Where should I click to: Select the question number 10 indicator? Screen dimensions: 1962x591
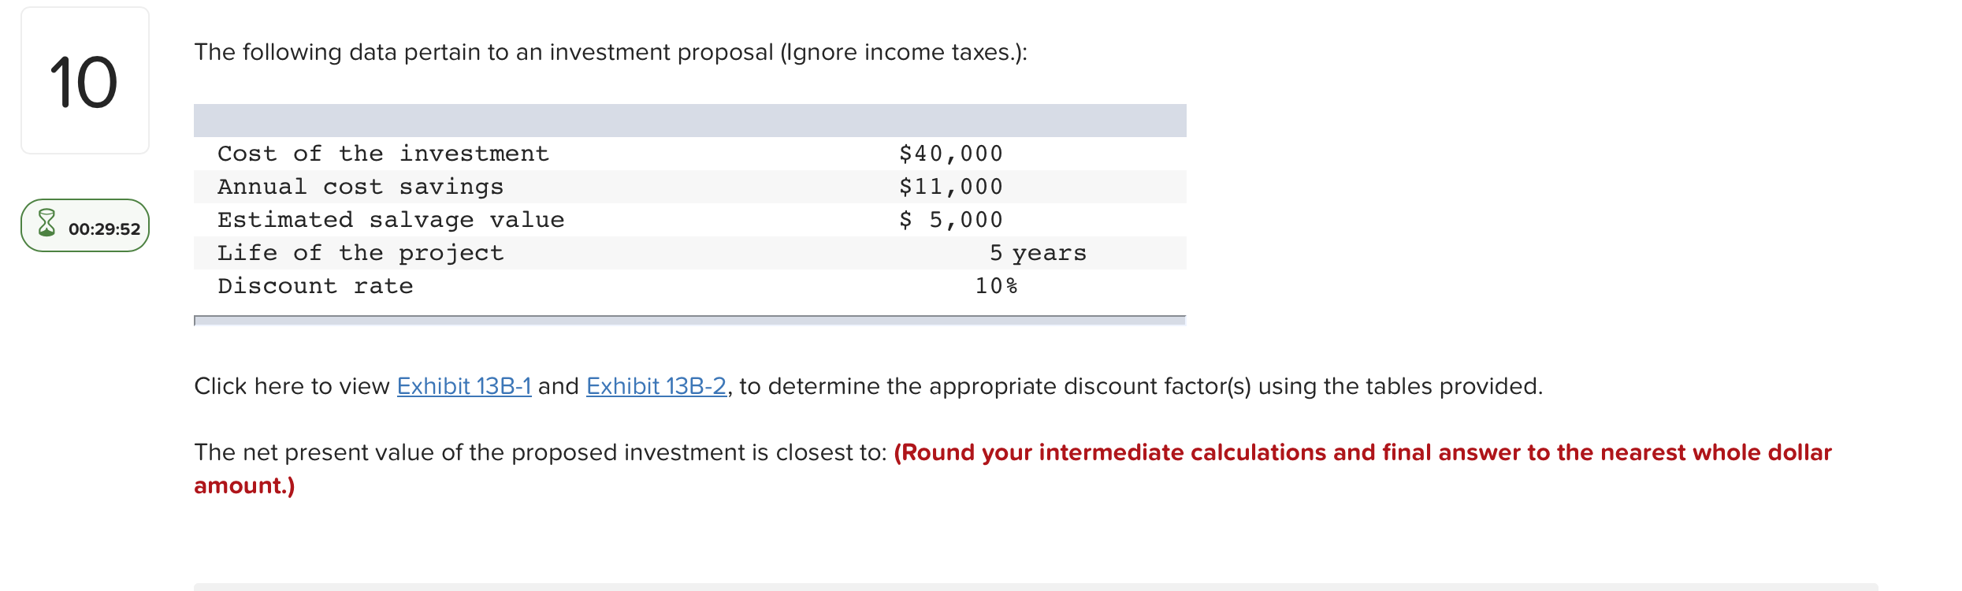[84, 80]
